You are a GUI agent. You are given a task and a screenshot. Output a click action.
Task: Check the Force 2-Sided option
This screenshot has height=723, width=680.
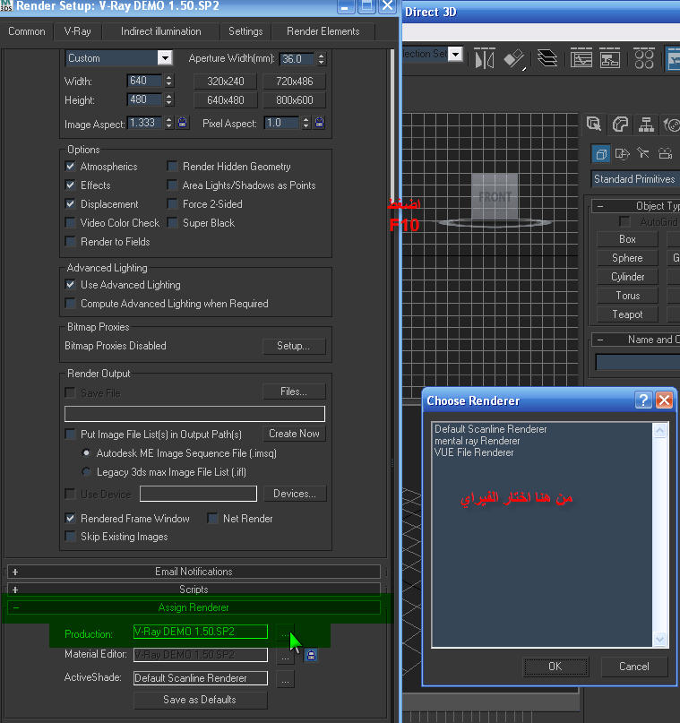[172, 203]
